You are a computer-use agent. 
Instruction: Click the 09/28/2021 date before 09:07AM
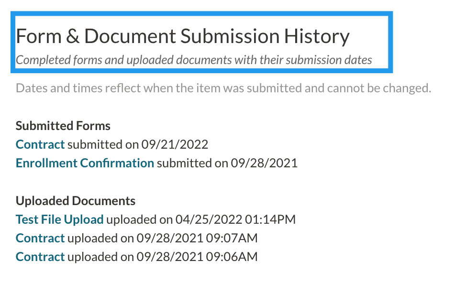[170, 238]
